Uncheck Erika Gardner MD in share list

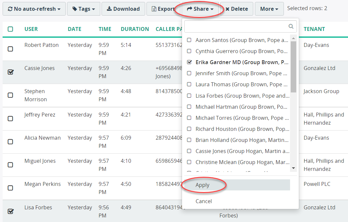pyautogui.click(x=189, y=62)
